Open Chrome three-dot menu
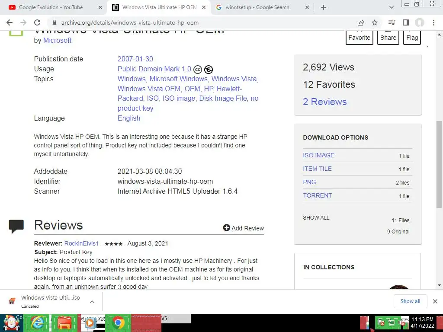The width and height of the screenshot is (443, 332). [x=433, y=22]
